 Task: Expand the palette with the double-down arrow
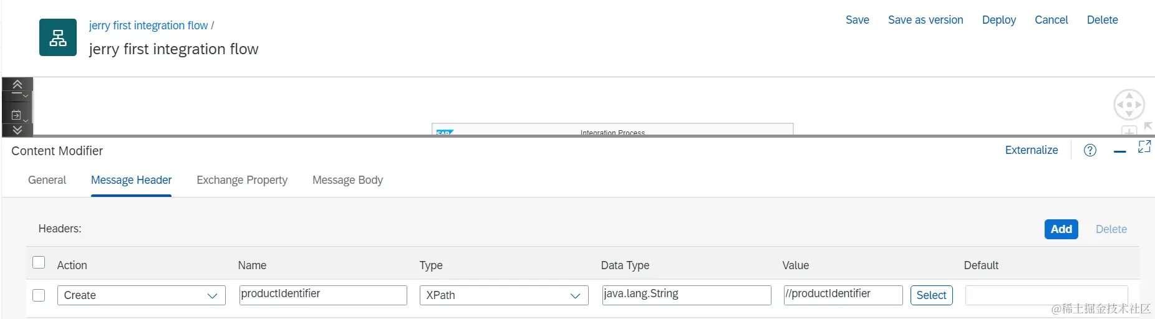point(17,130)
